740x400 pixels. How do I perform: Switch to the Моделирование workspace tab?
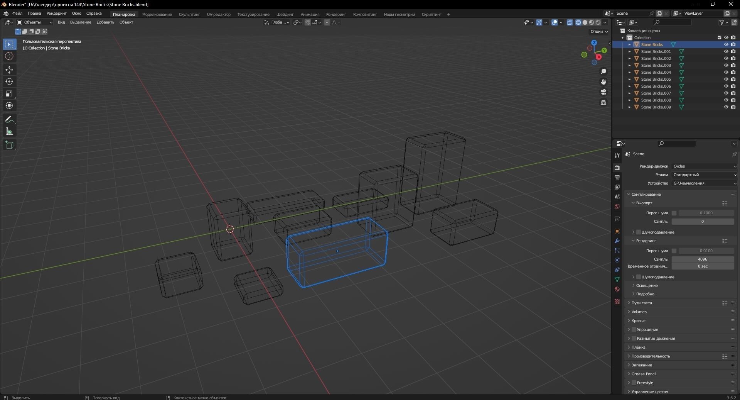[x=157, y=14]
